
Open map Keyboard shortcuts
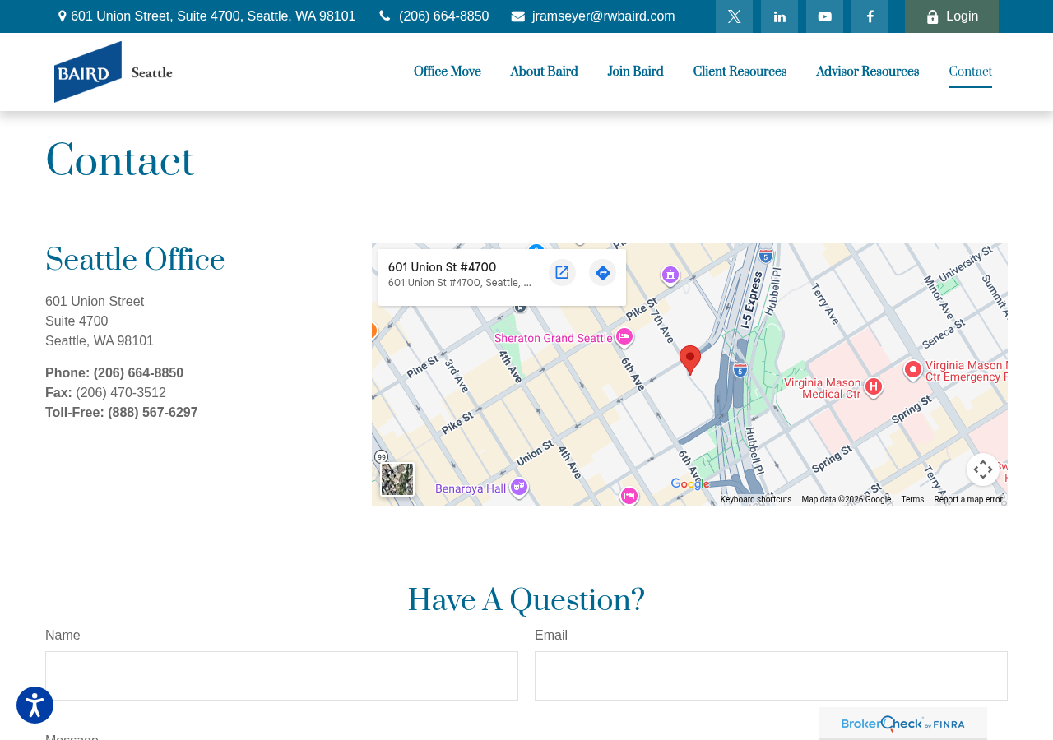[x=756, y=500]
